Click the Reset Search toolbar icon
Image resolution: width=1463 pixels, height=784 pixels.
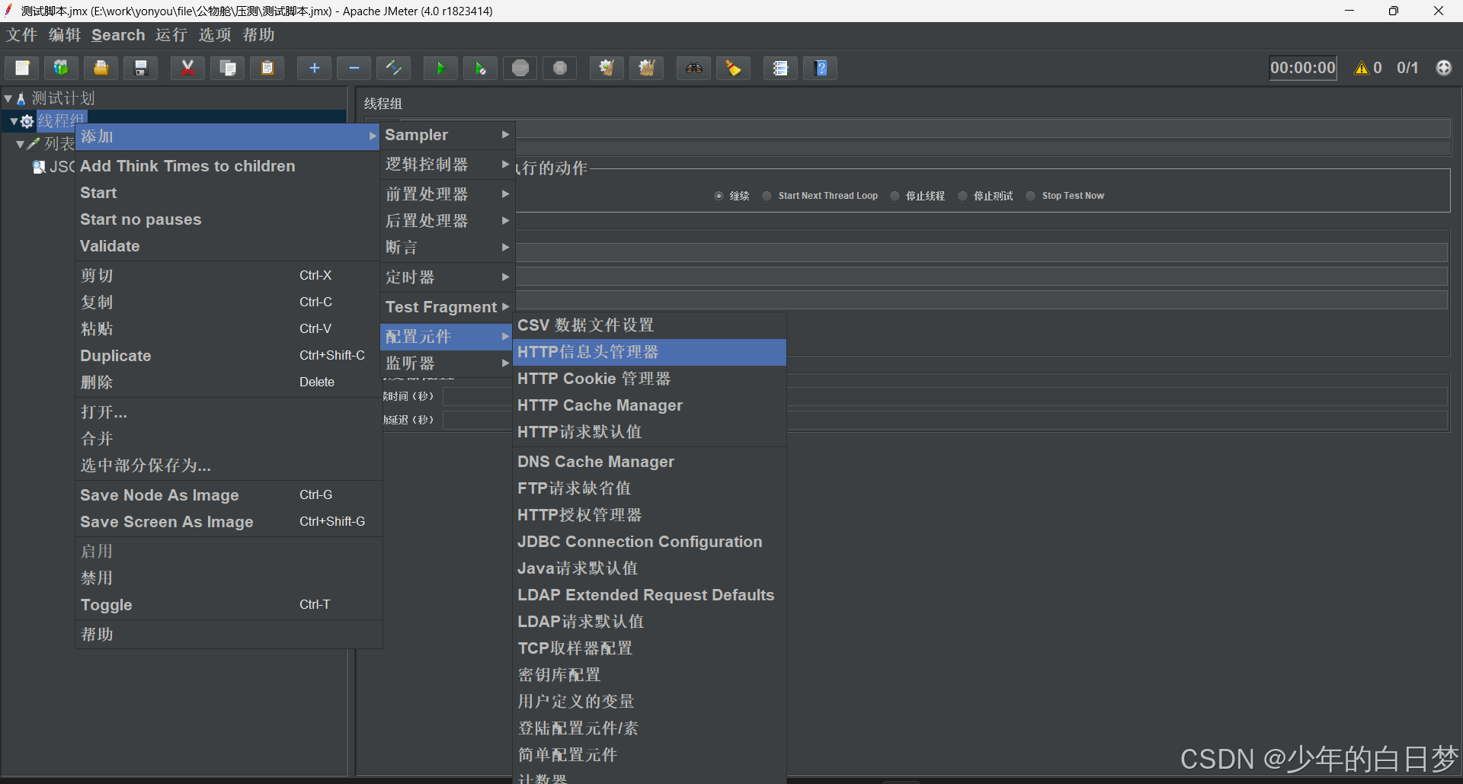point(734,68)
